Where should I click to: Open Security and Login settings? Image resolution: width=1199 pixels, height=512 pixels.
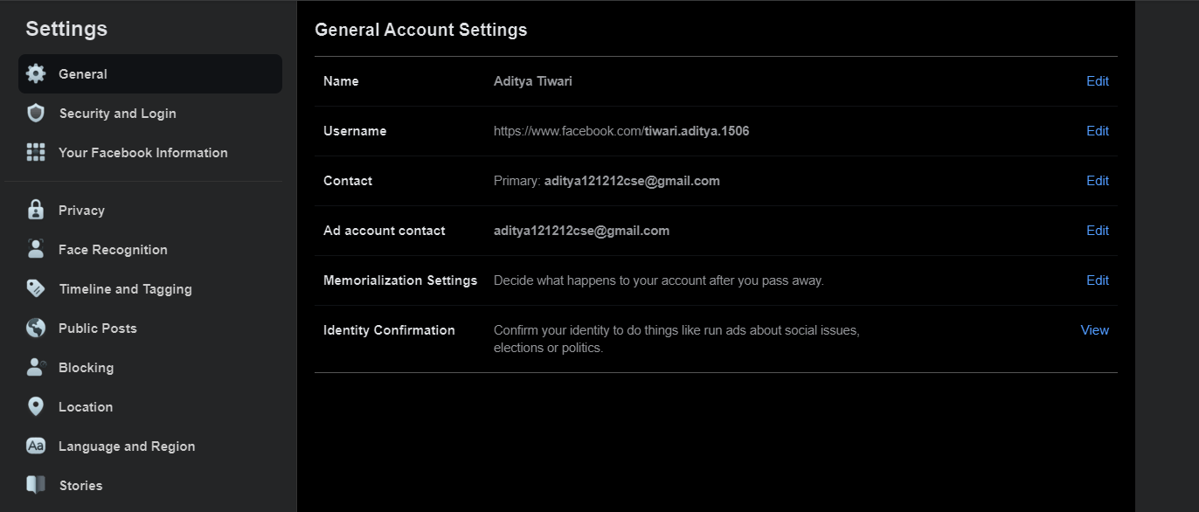pyautogui.click(x=117, y=114)
